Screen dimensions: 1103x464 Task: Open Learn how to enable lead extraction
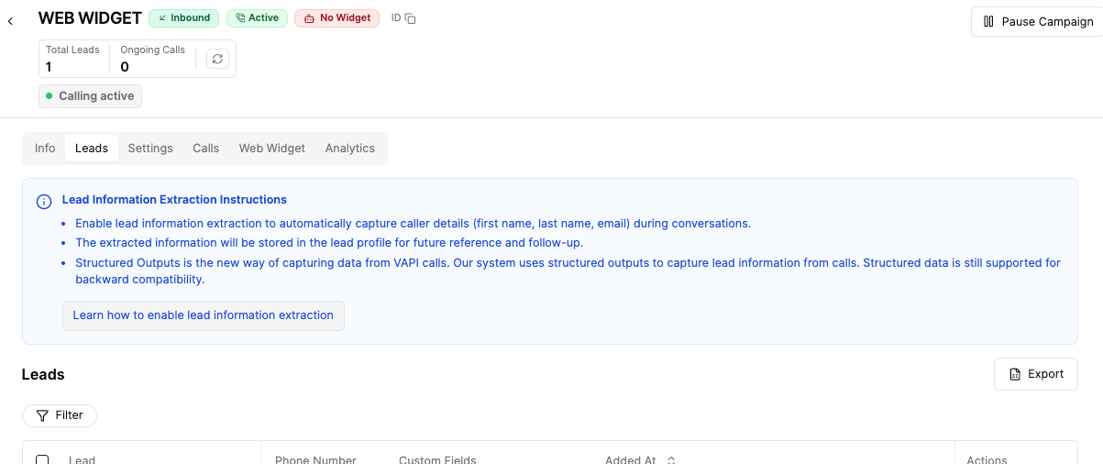(x=203, y=315)
